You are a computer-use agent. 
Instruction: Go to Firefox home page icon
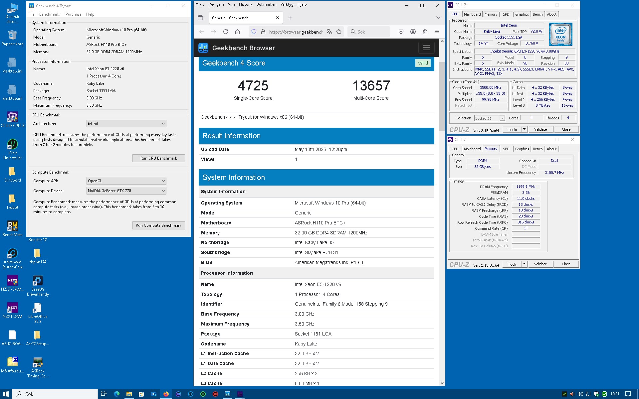coord(237,32)
